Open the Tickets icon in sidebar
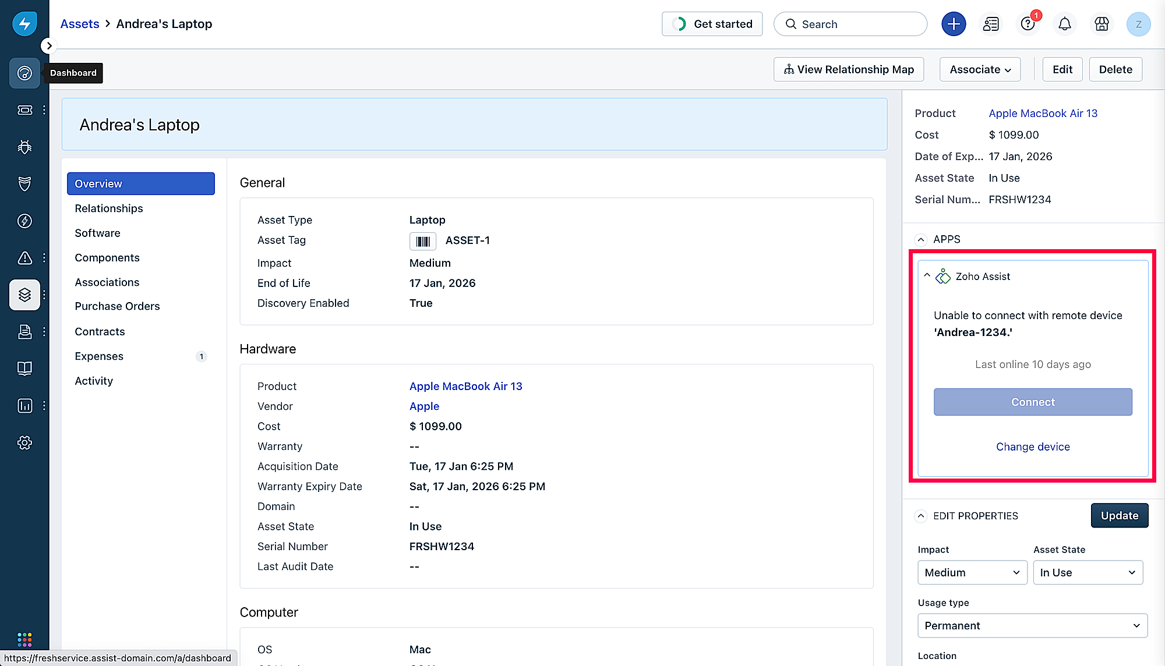This screenshot has width=1165, height=666. (x=24, y=110)
